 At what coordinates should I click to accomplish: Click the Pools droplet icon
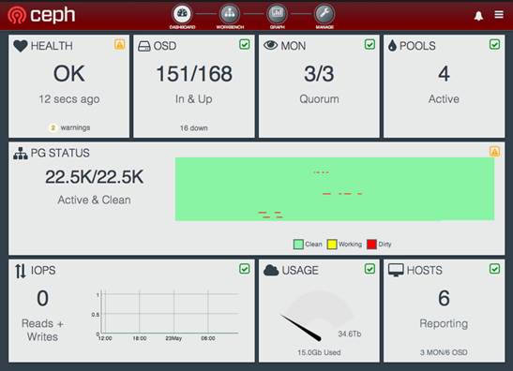[392, 46]
